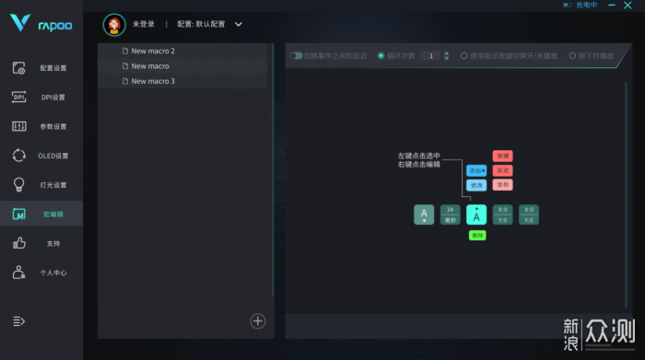Open the 配置设置 sidebar icon
This screenshot has width=645, height=360.
[19, 68]
